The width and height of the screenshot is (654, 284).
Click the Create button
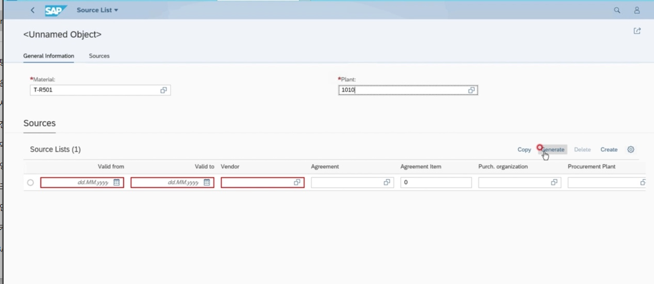click(609, 149)
